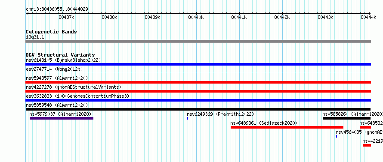The image size is (383, 162).
Task: Open the nsv5859548 (Almarri2020) label
Action: pyautogui.click(x=57, y=105)
